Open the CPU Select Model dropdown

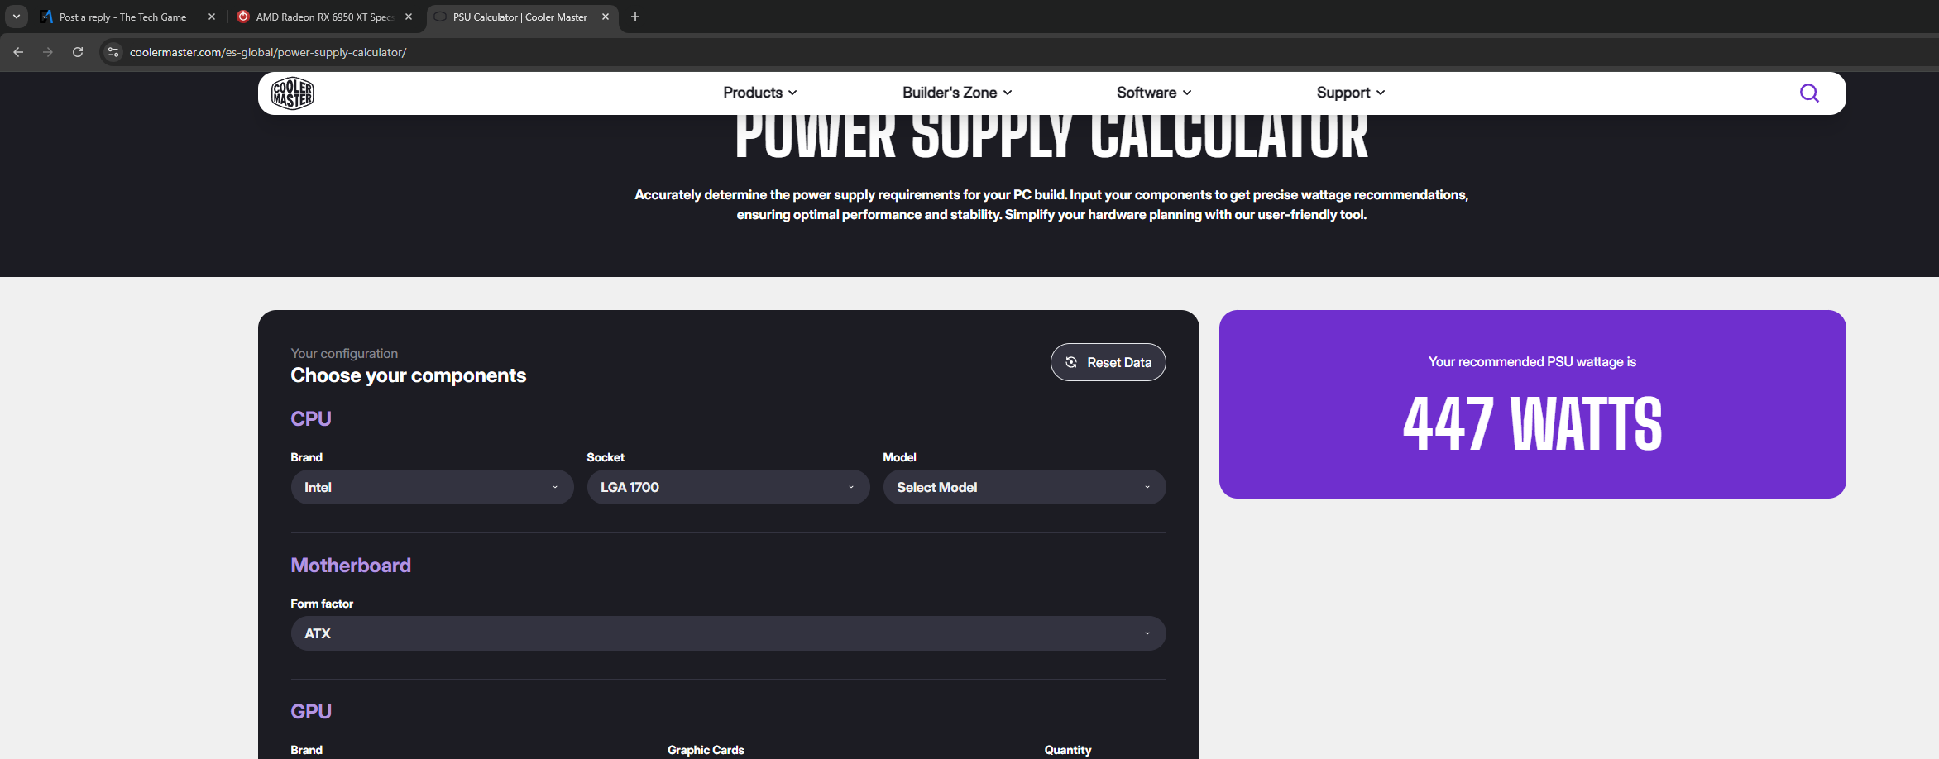coord(1024,487)
